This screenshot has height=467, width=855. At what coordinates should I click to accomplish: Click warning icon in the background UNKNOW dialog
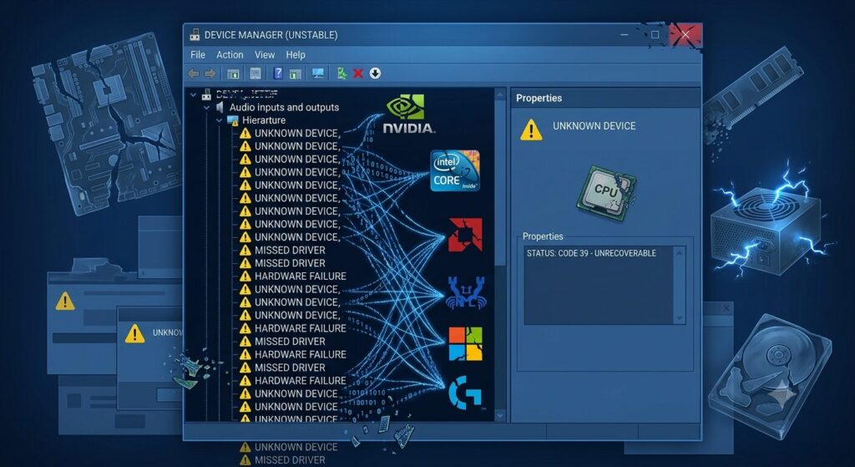click(x=134, y=334)
